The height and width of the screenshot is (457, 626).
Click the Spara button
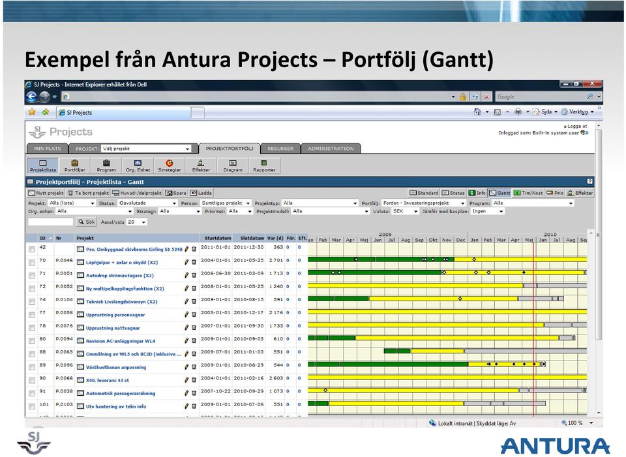175,193
